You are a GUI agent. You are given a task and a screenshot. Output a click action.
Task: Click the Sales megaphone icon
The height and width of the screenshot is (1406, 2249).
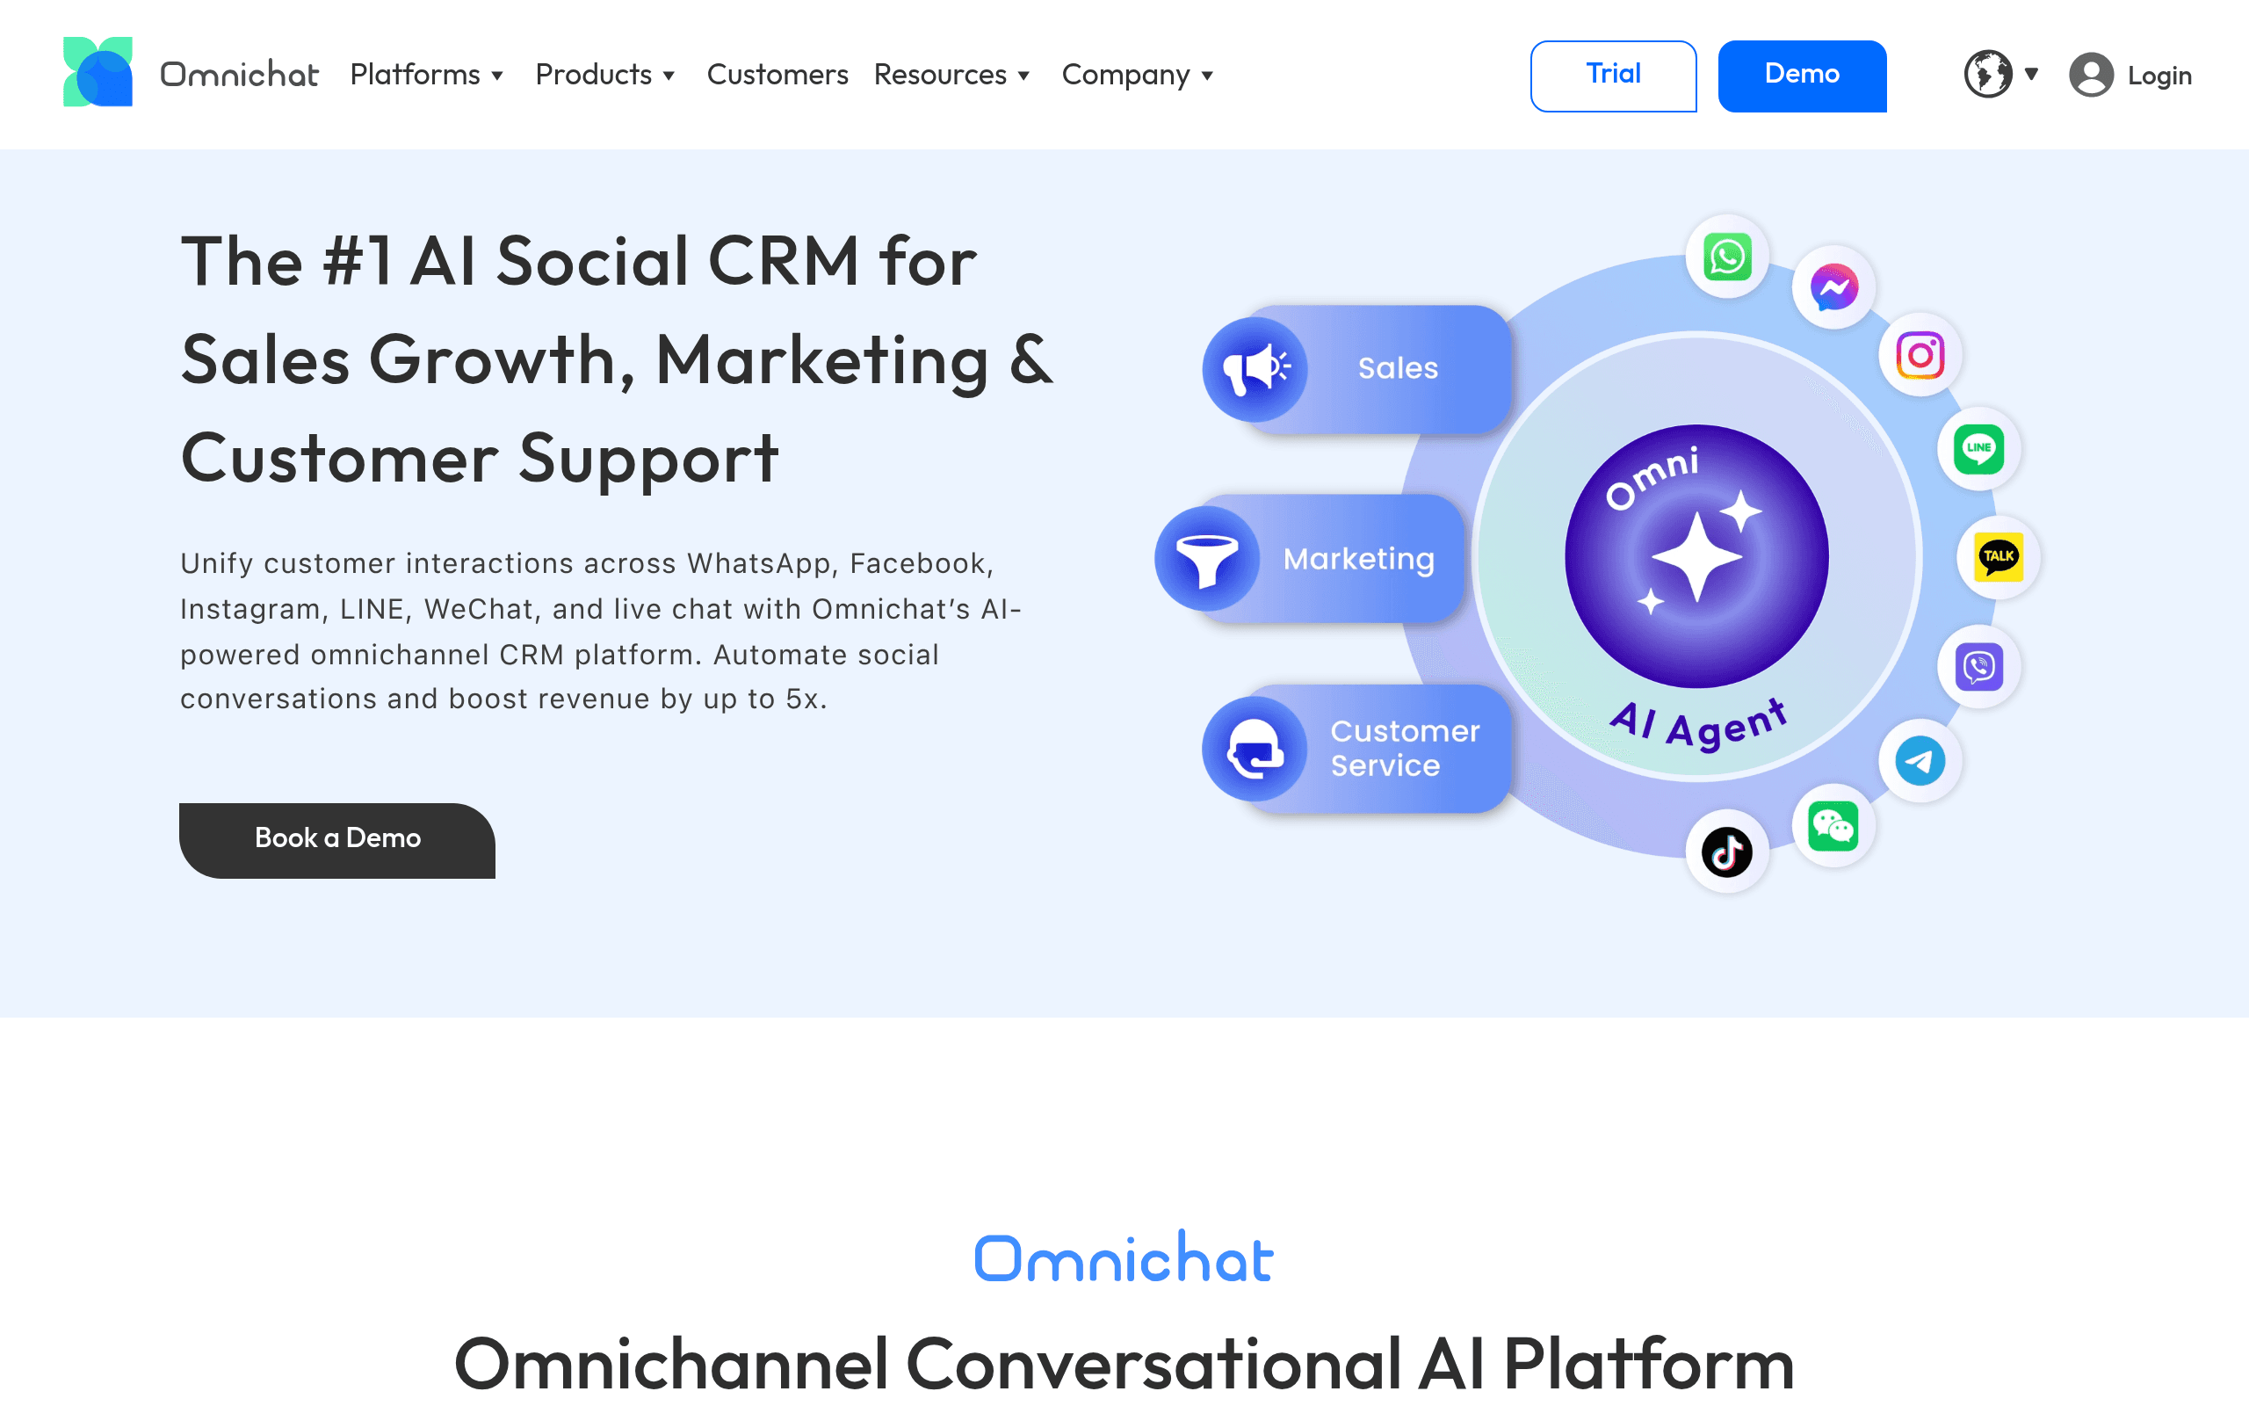coord(1255,369)
